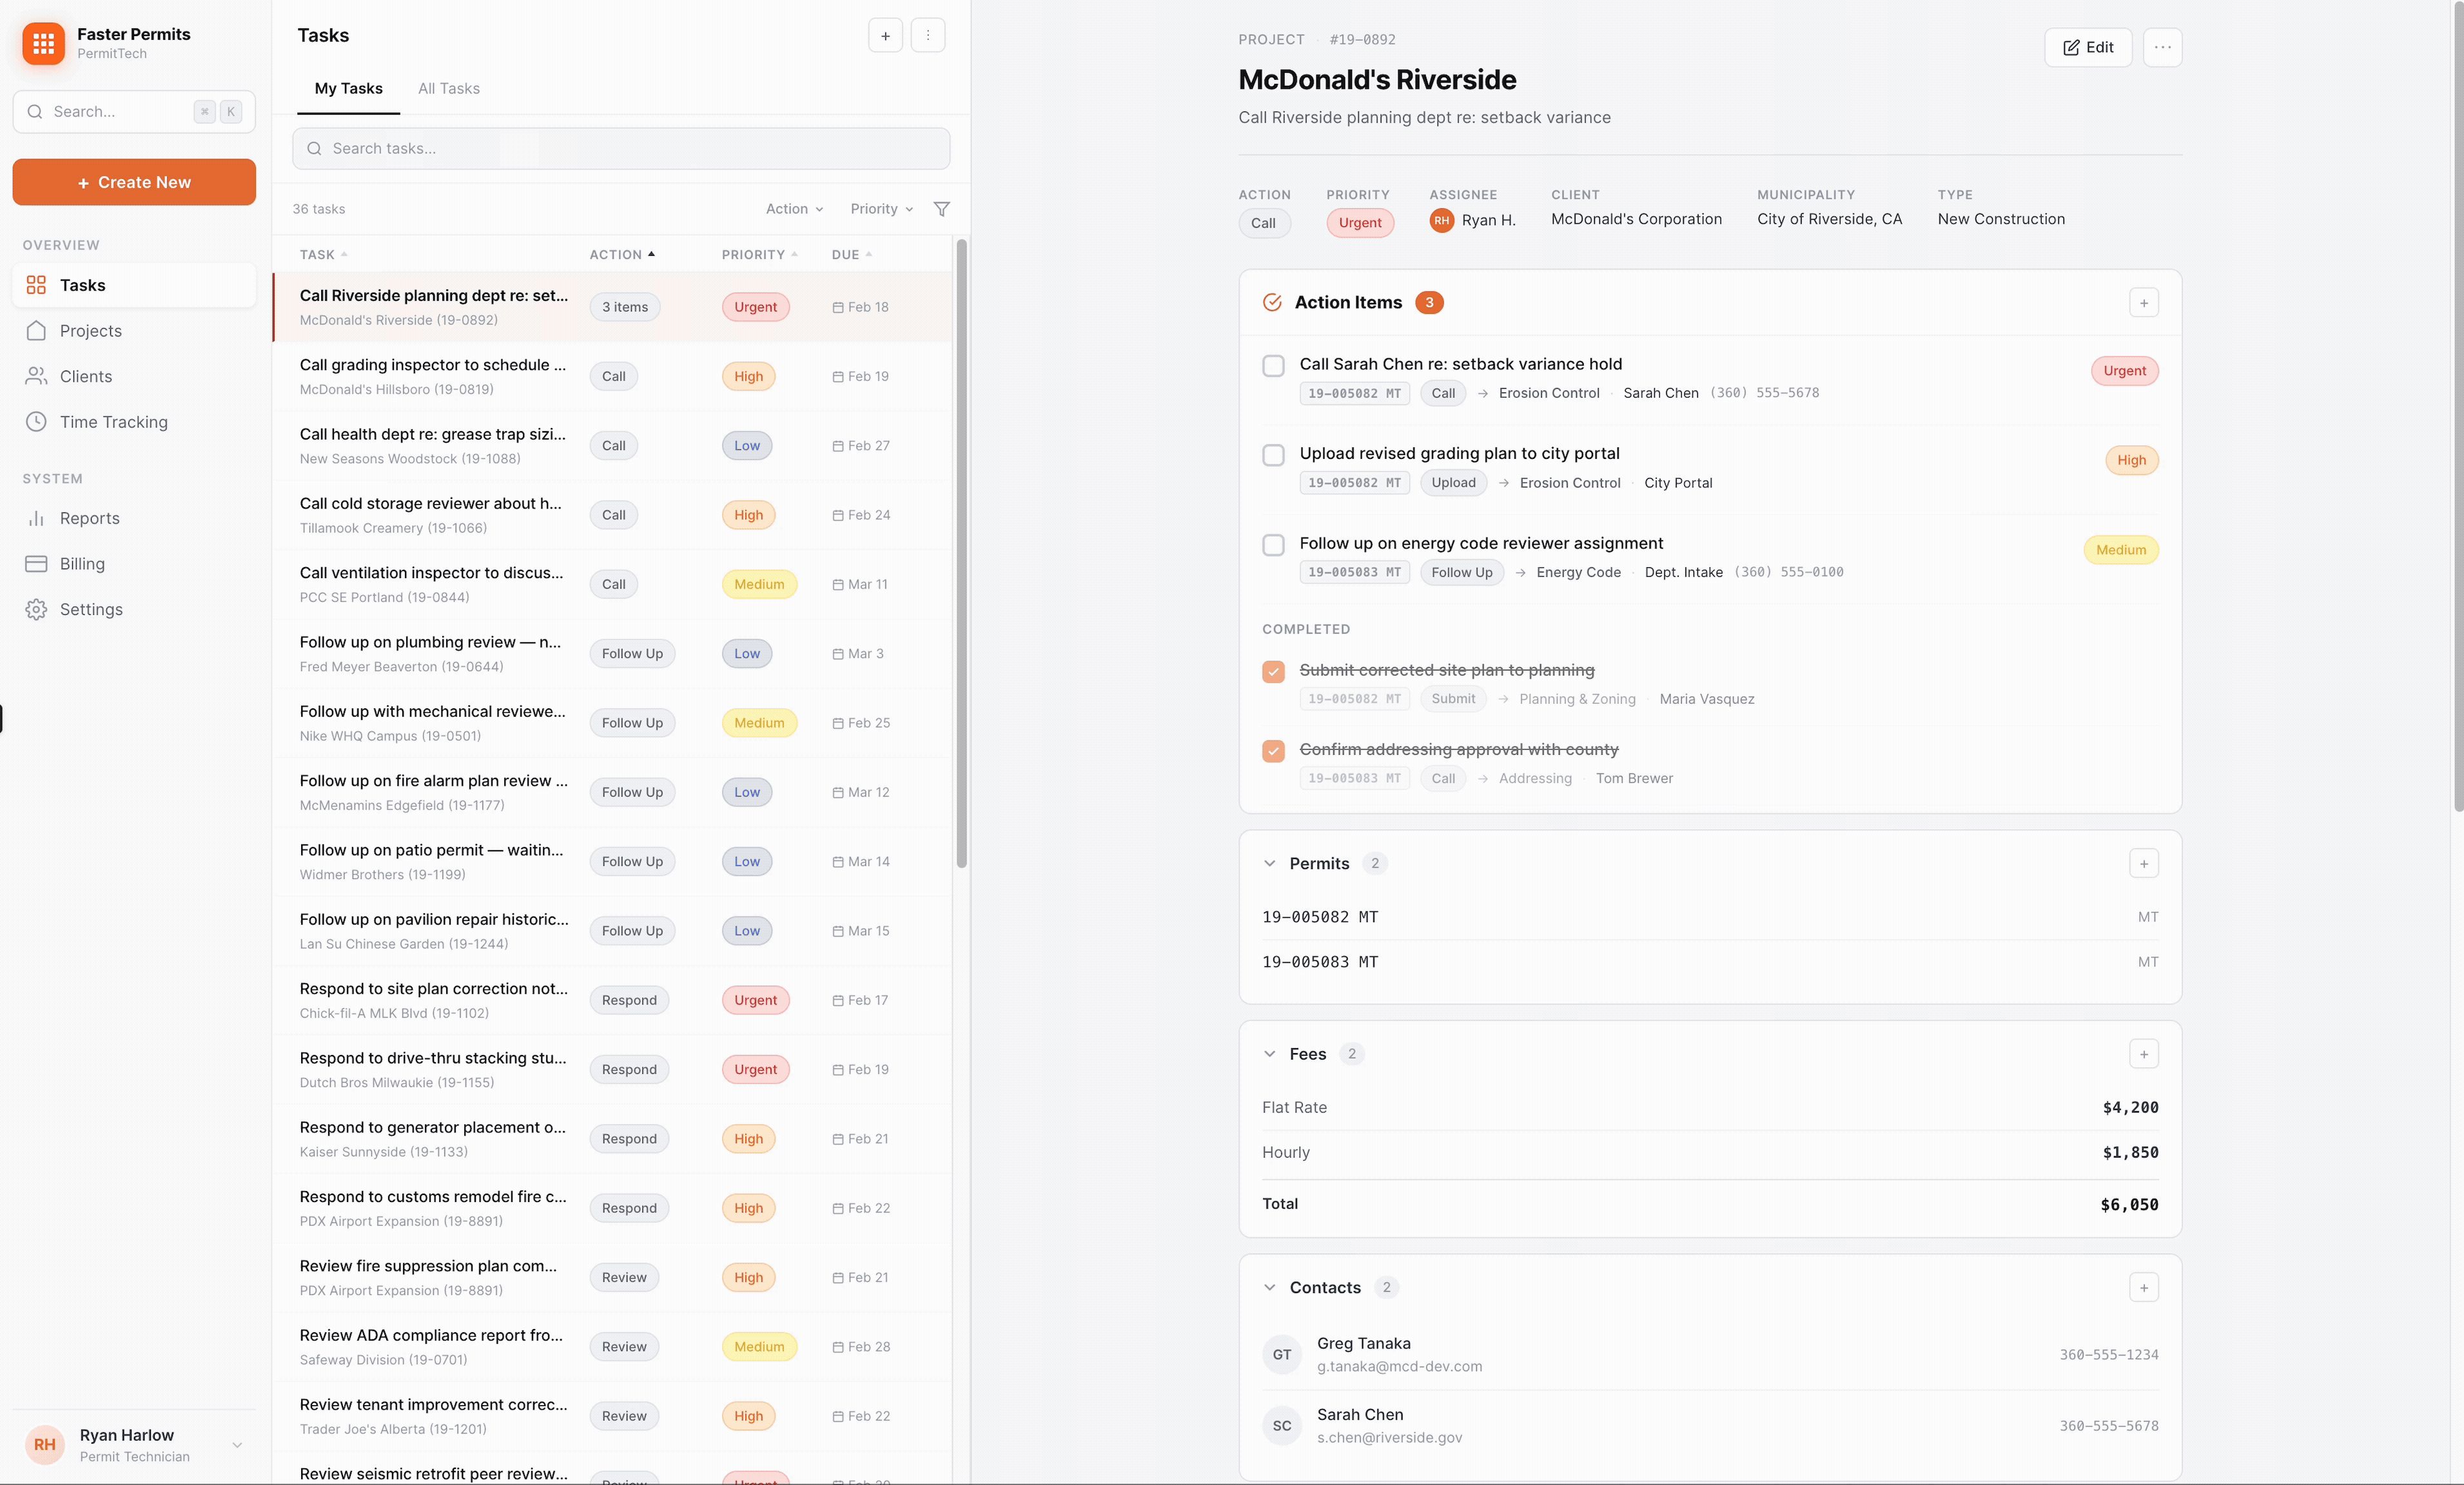
Task: Mark 'Upload revised grading plan to city portal' complete
Action: click(1273, 455)
